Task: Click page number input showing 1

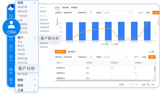Action: (x=131, y=85)
